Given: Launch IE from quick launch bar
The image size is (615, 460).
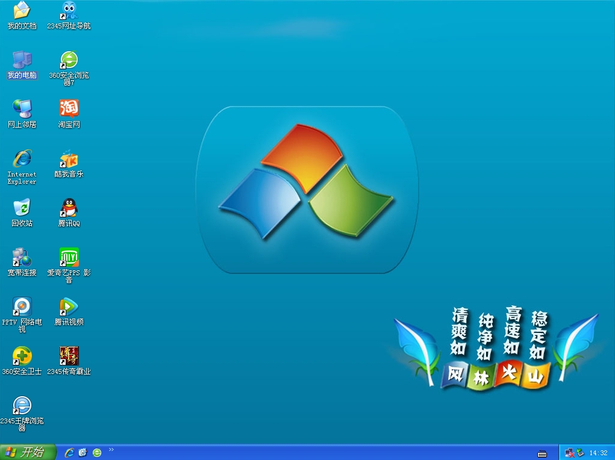Looking at the screenshot, I should [x=69, y=453].
